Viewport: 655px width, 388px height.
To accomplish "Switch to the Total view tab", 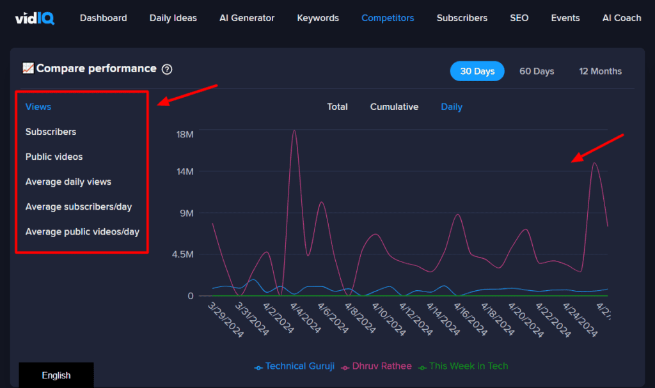I will (337, 107).
